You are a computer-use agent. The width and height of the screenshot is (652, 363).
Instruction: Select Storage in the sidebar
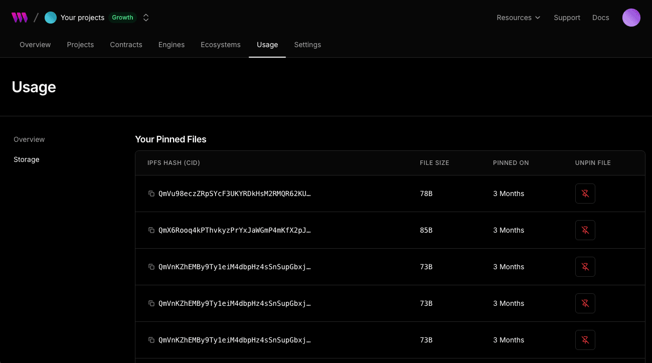click(26, 159)
